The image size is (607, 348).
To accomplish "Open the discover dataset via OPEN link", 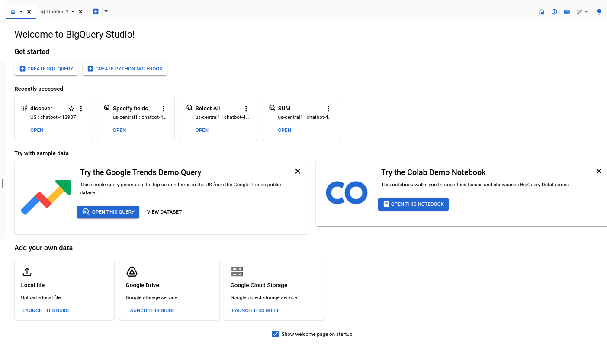I will (37, 130).
